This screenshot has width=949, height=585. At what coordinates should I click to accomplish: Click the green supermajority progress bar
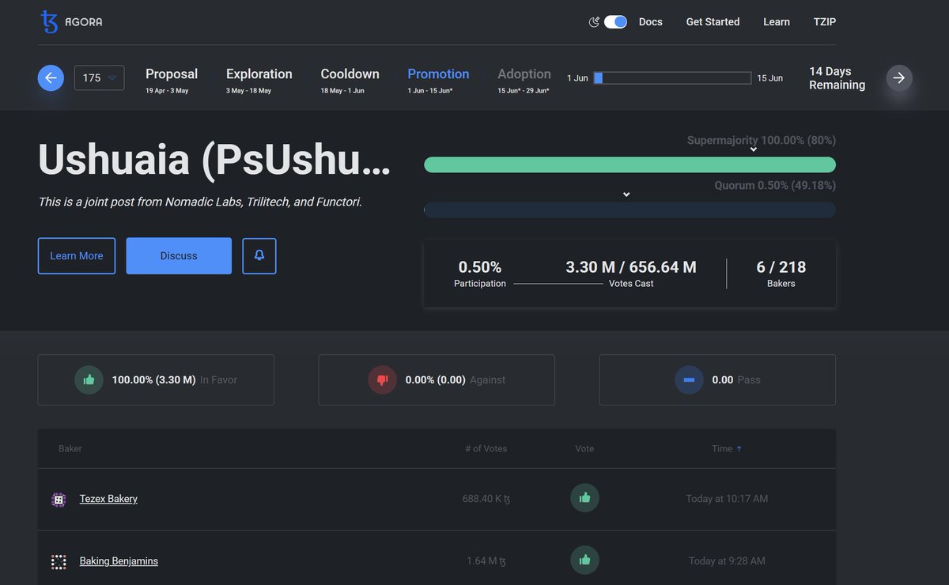tap(630, 164)
